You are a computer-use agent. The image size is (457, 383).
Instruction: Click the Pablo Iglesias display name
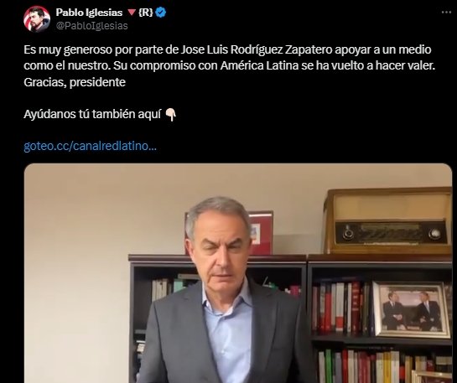[89, 13]
